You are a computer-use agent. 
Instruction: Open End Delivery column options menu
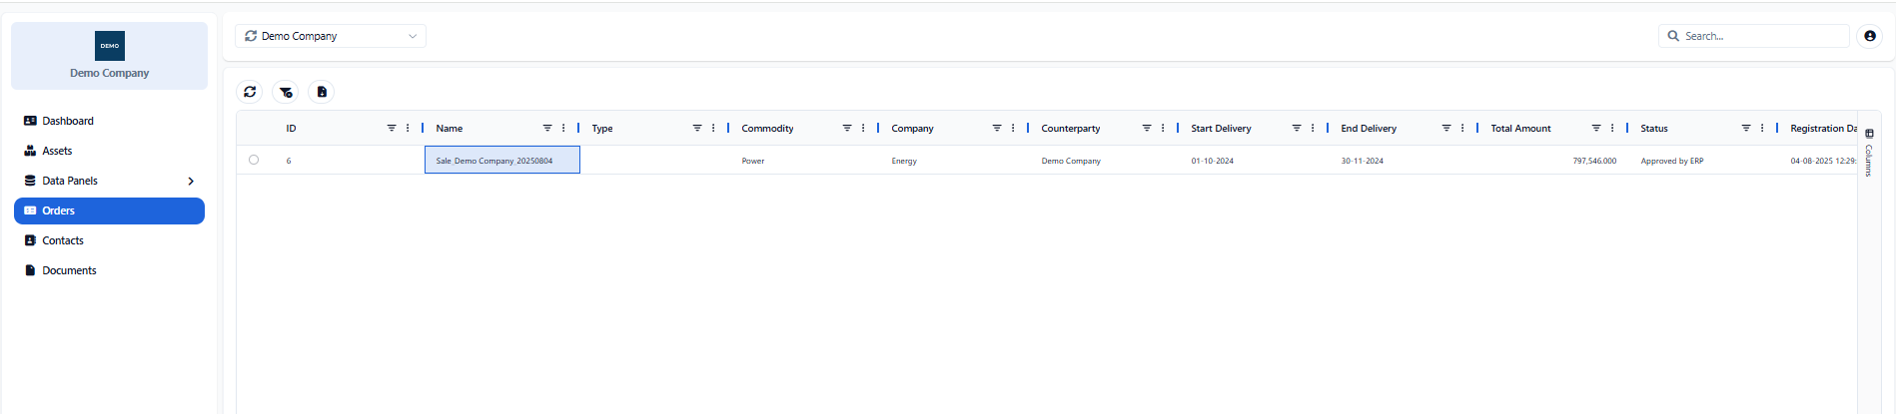[x=1462, y=128]
